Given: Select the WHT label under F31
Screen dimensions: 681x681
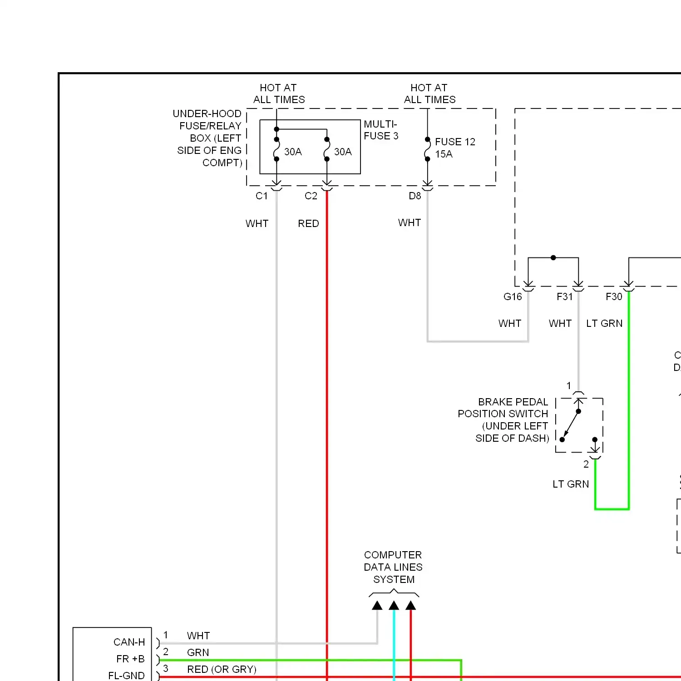Looking at the screenshot, I should click(x=560, y=323).
